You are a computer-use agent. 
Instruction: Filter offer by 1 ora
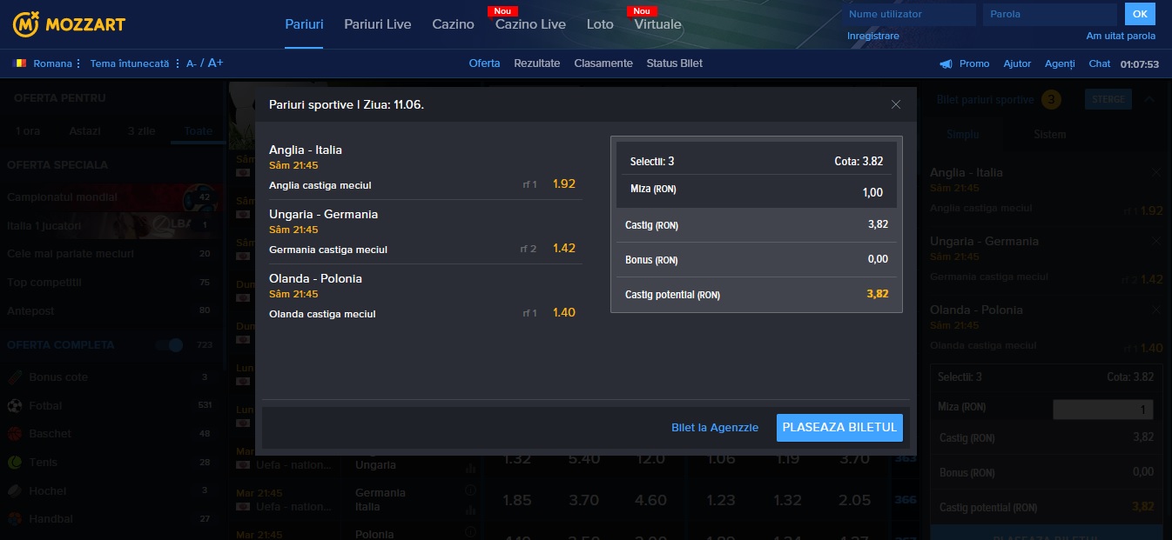pos(28,131)
